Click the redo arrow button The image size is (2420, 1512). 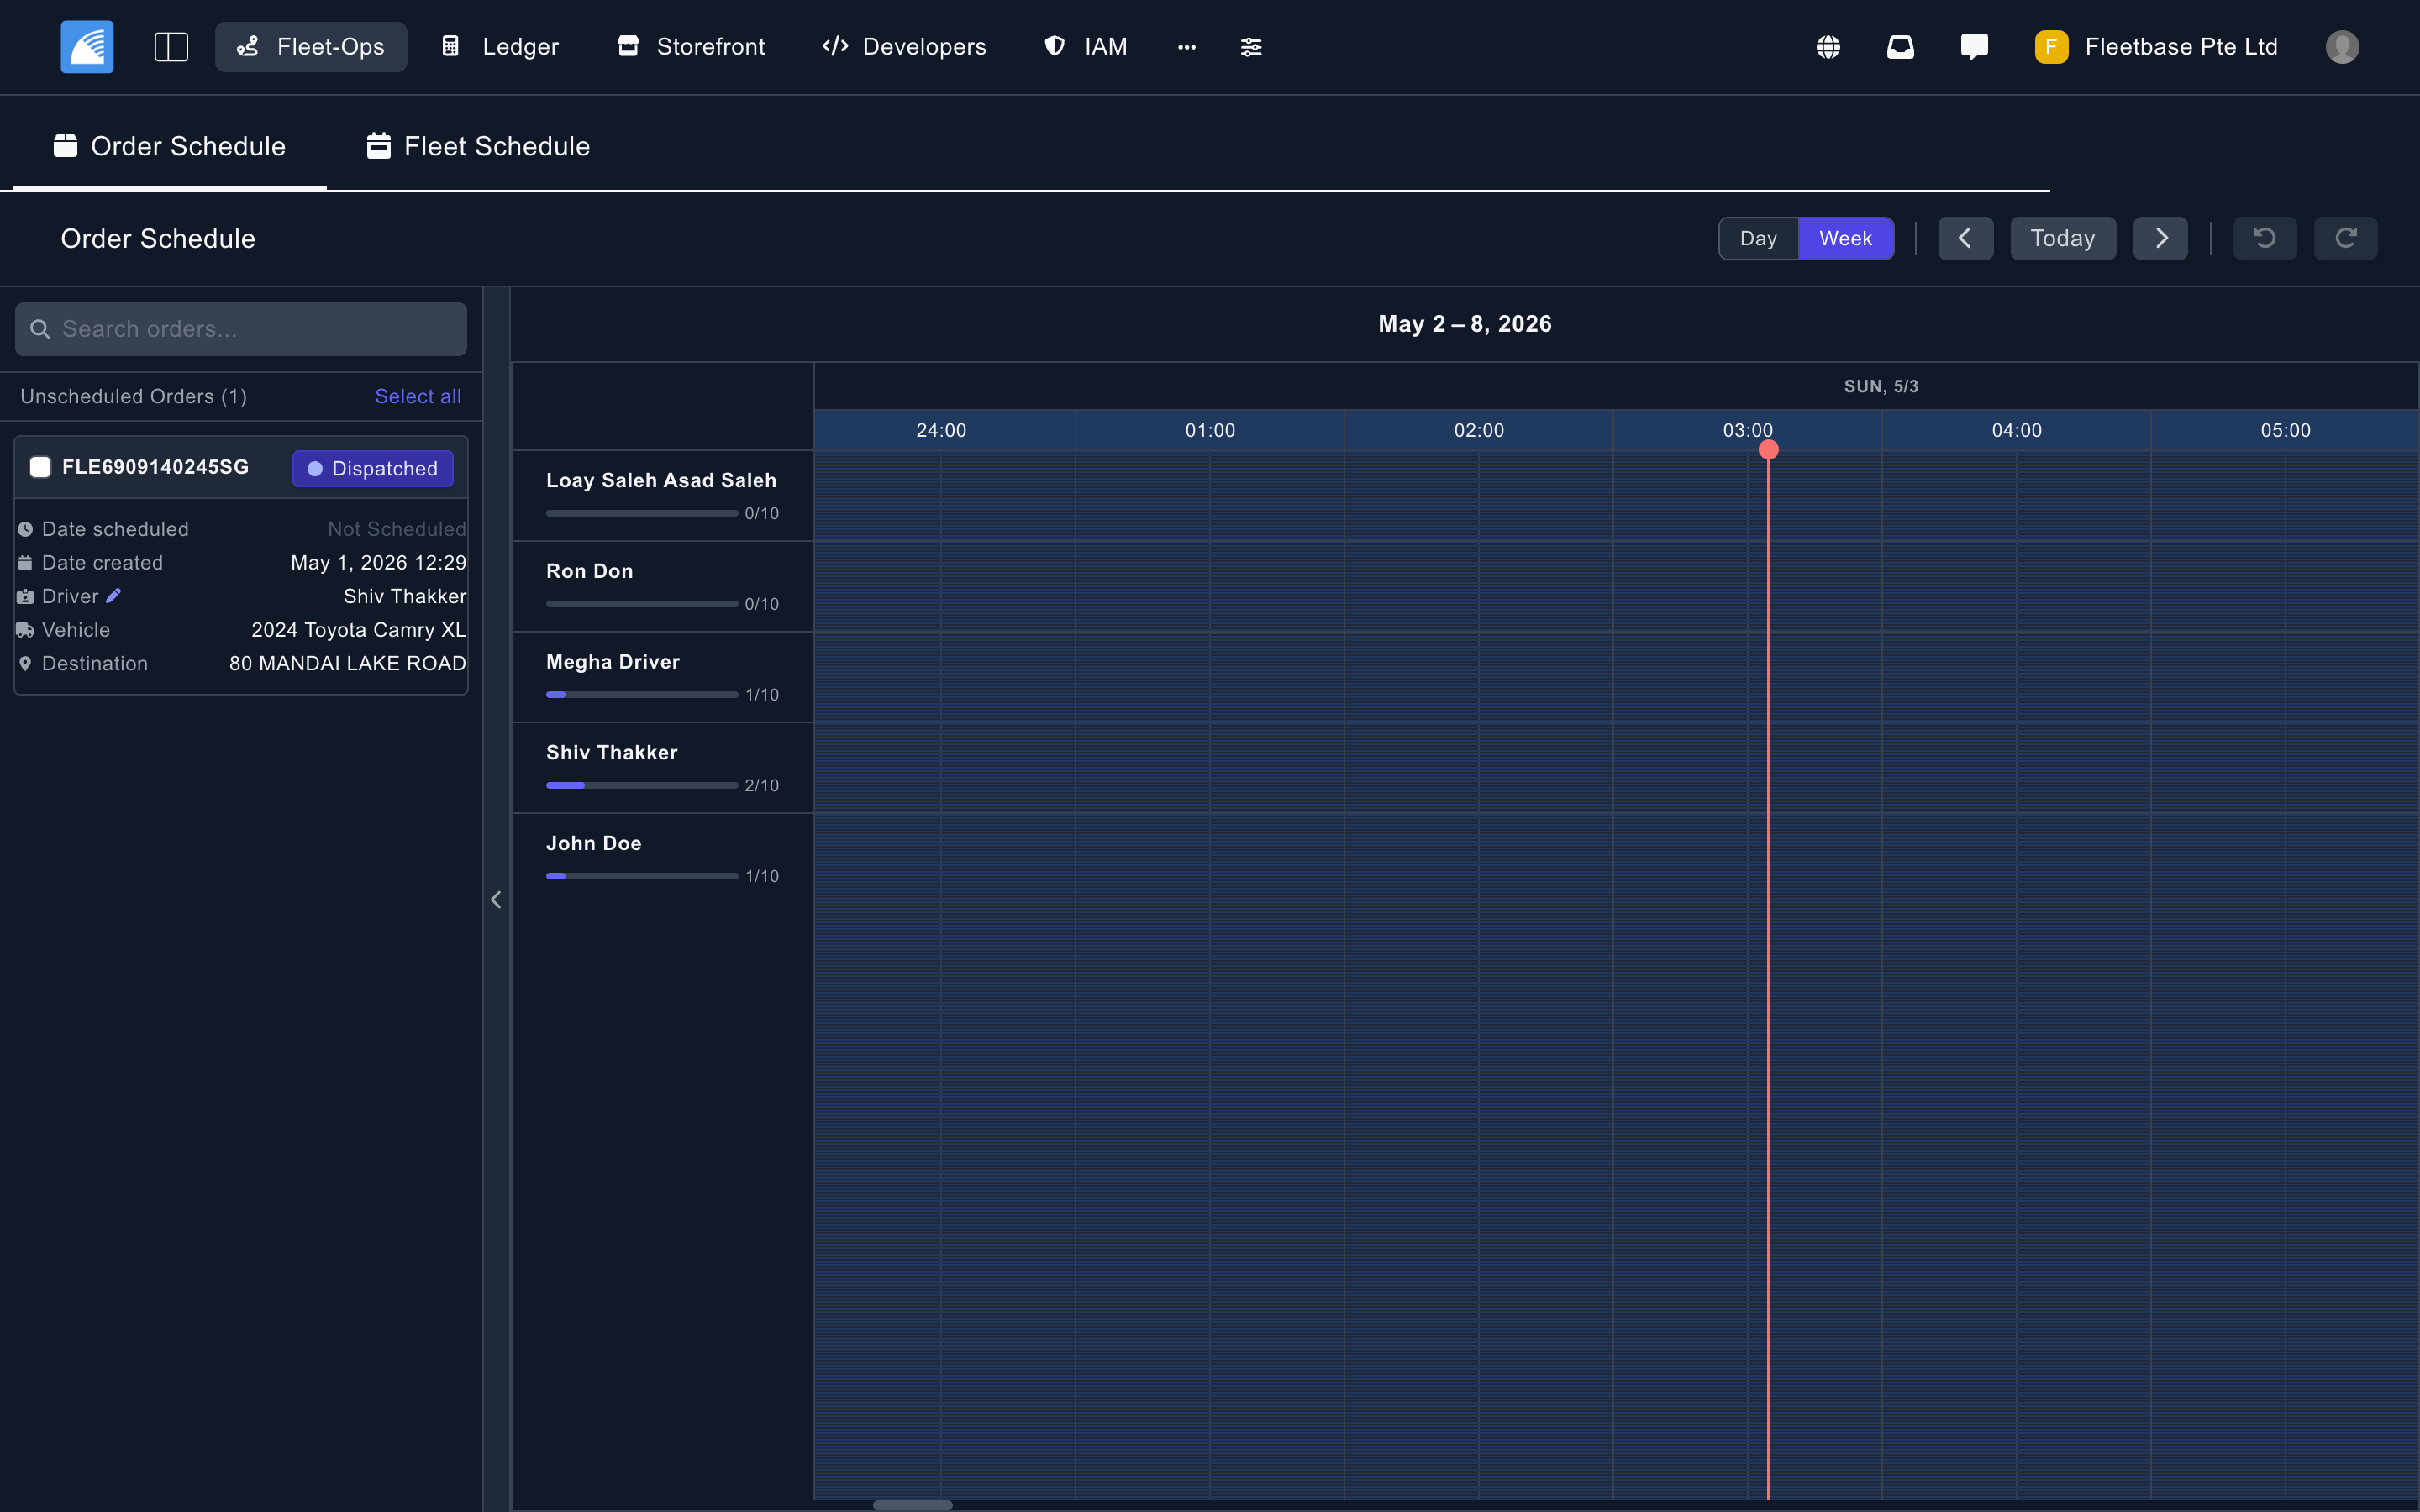[x=2345, y=238]
